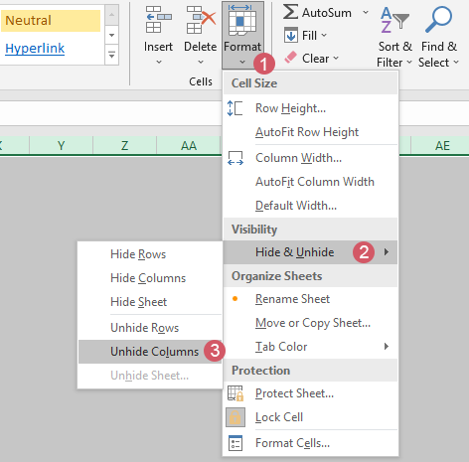The width and height of the screenshot is (469, 462).
Task: Click the Delete cells icon
Action: point(201,20)
